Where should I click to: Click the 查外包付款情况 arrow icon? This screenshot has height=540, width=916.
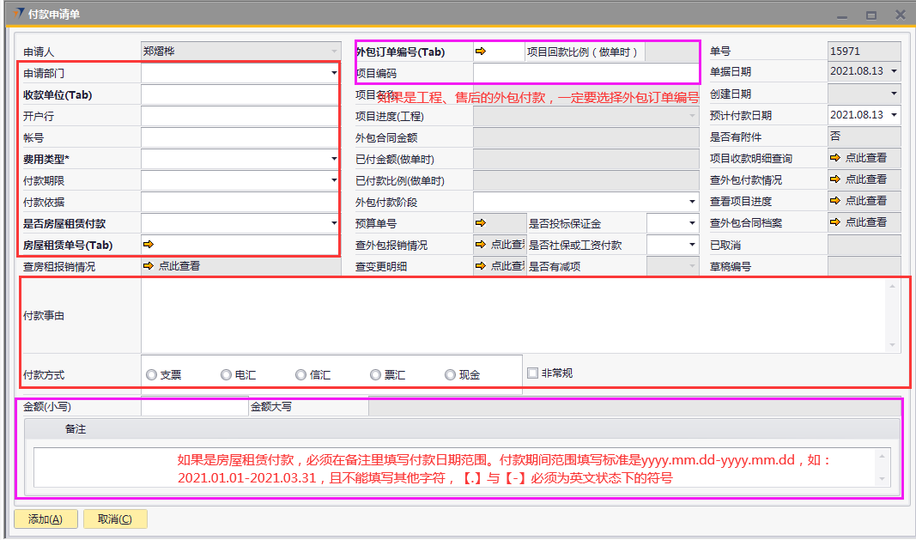coord(834,179)
